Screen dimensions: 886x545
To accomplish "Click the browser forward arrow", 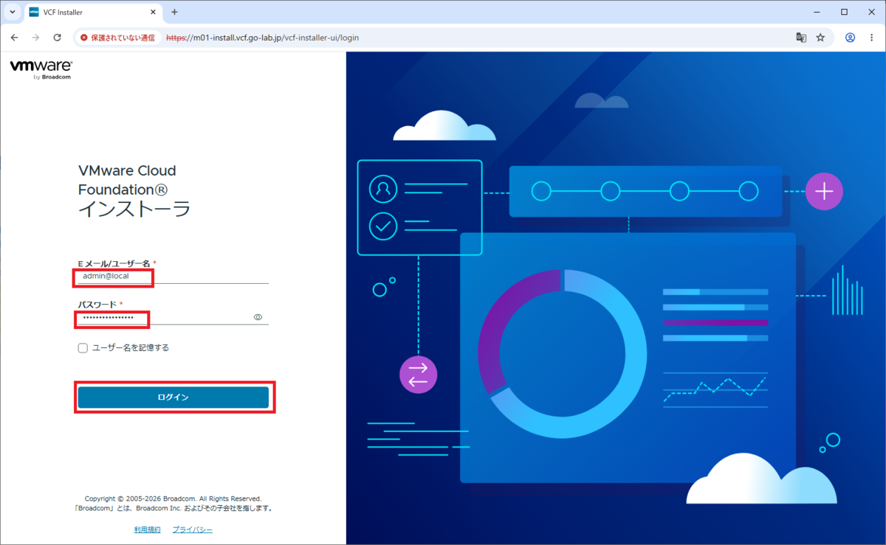I will (x=35, y=38).
